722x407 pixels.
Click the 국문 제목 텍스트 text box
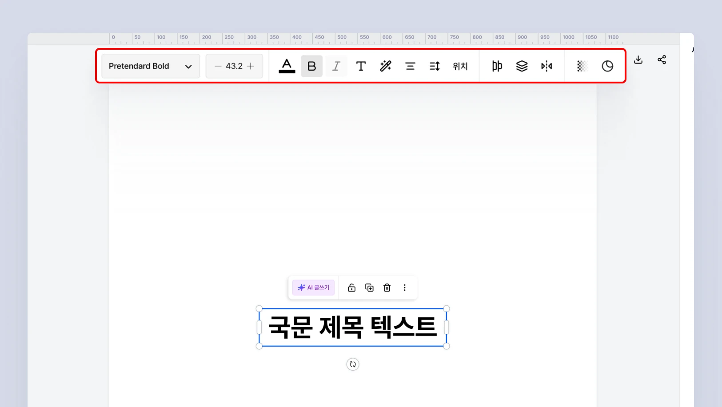353,327
